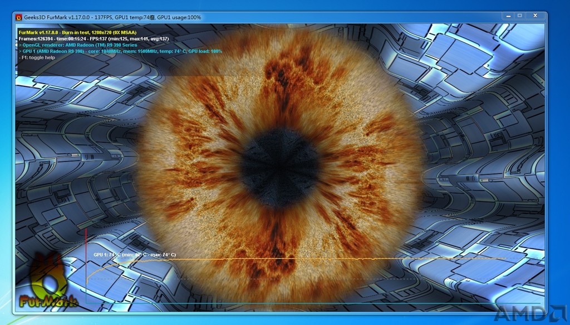
Task: Click the 'GPU 1 (AMD Radeon R9 390)' info line
Action: 120,51
